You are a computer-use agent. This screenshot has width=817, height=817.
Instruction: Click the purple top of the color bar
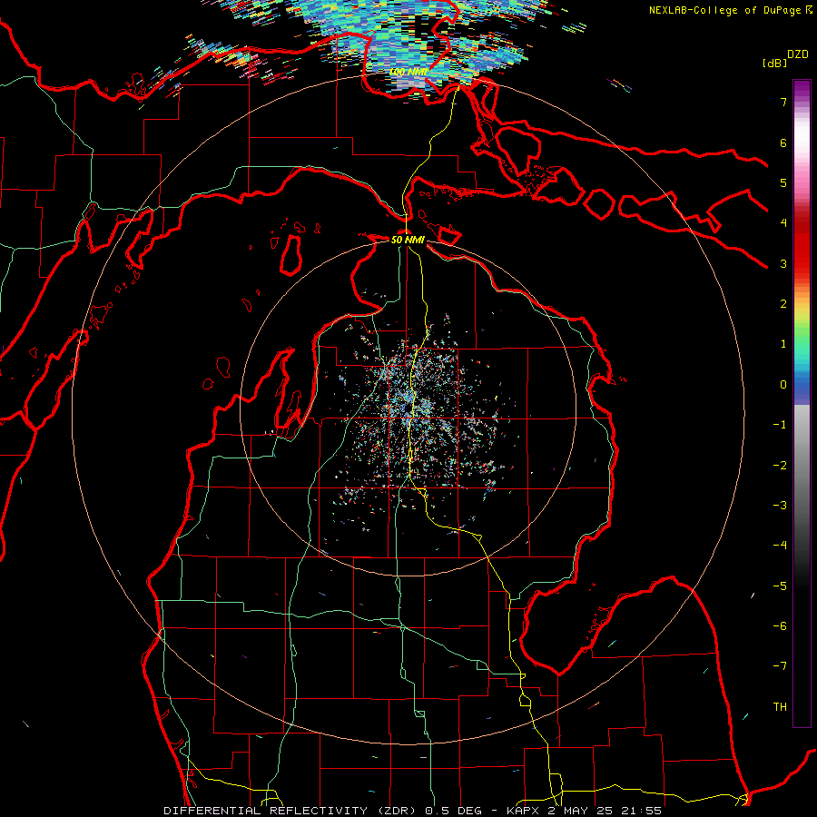[x=802, y=89]
